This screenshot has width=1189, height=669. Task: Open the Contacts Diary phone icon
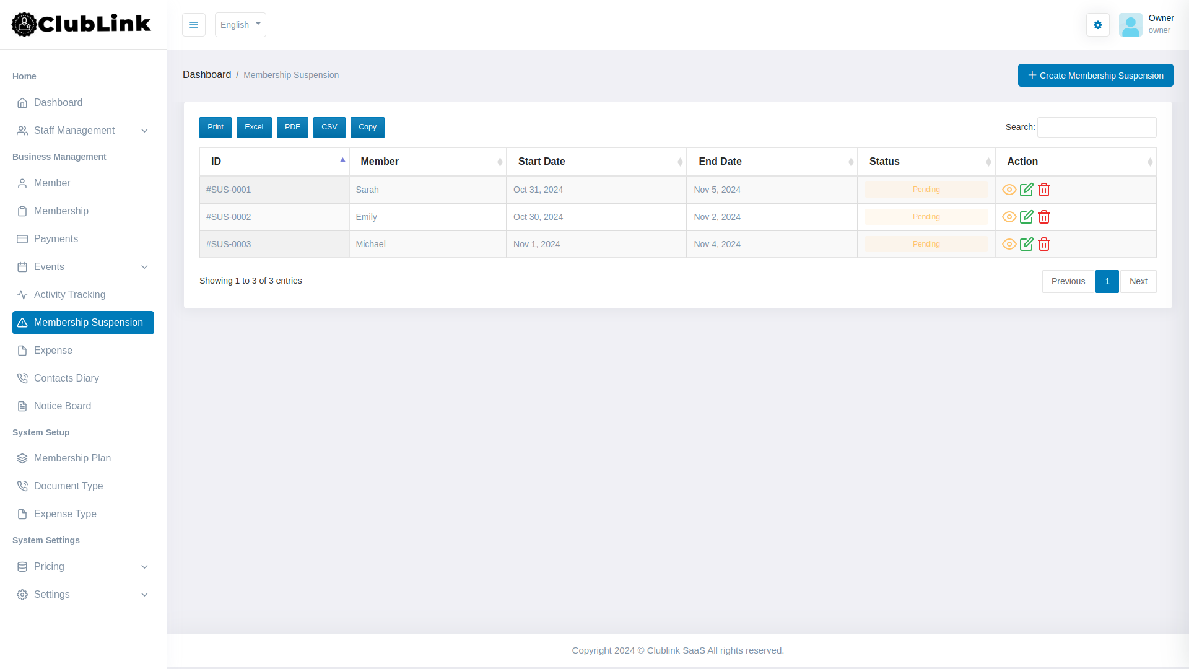22,378
